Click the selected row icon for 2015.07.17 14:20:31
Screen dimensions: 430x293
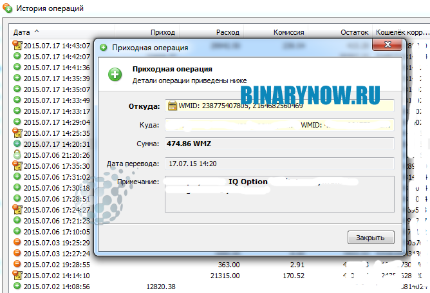tap(17, 144)
